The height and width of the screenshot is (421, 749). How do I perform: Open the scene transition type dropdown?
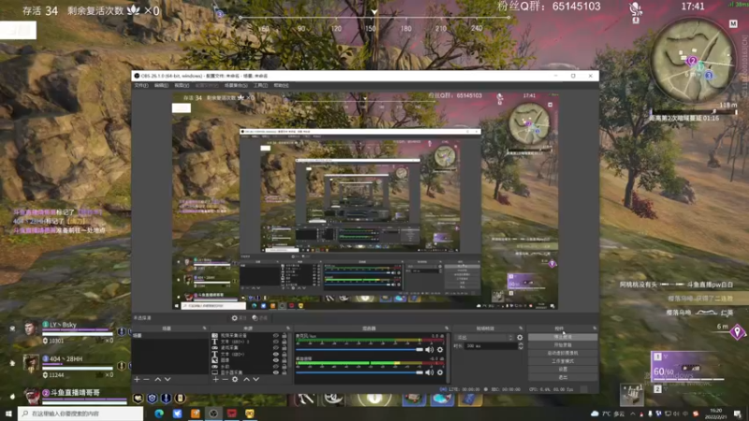coord(484,338)
